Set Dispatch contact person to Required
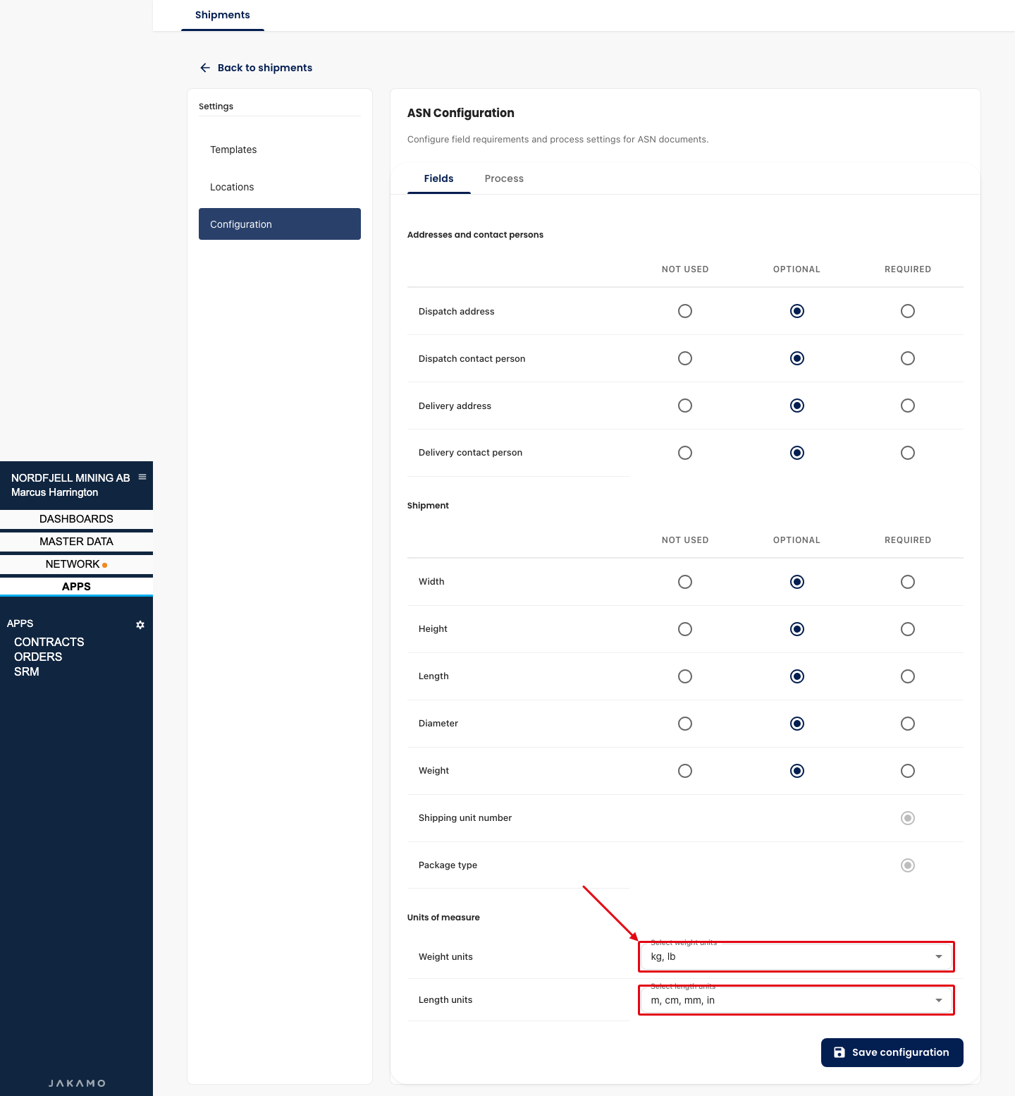This screenshot has width=1015, height=1096. tap(908, 358)
